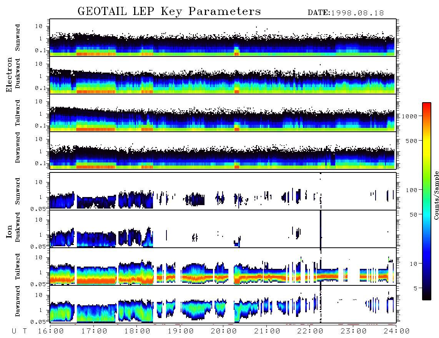439x338 pixels.
Task: Click the '16:00' time axis label
Action: pyautogui.click(x=50, y=331)
